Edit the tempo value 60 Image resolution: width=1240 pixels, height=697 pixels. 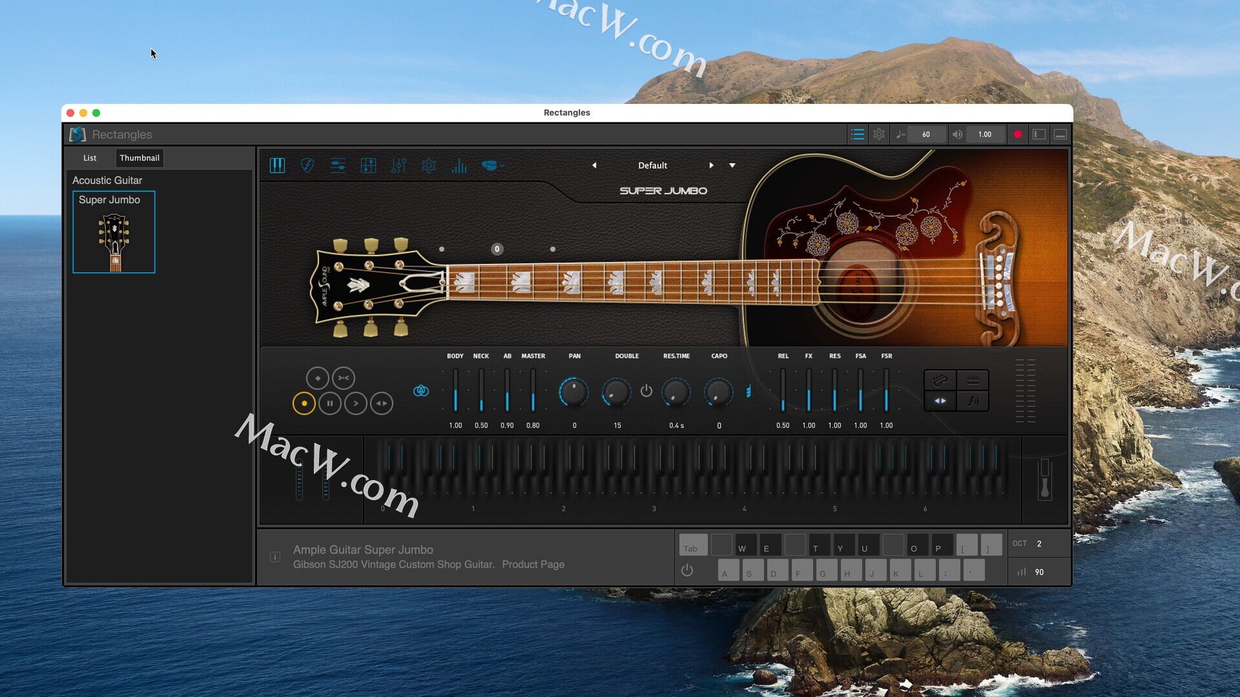[926, 134]
